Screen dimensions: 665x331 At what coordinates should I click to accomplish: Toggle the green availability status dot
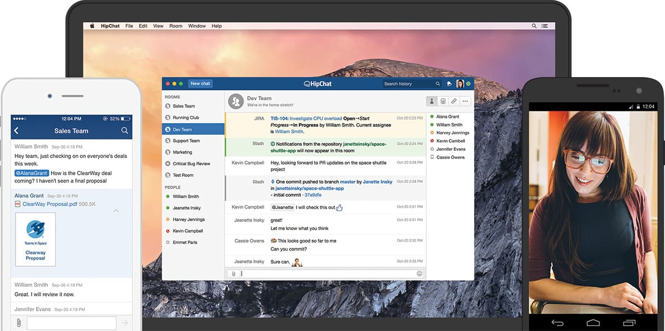468,84
